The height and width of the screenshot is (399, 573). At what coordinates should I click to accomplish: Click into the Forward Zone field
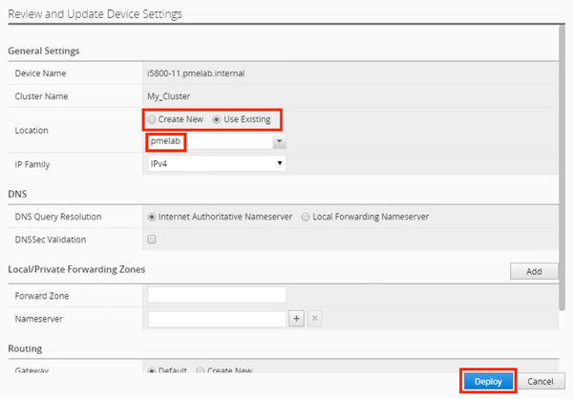[x=217, y=295]
